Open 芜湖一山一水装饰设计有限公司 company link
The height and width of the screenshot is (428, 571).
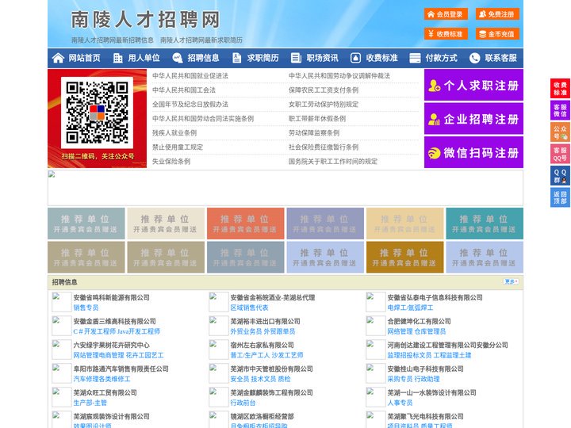point(431,392)
